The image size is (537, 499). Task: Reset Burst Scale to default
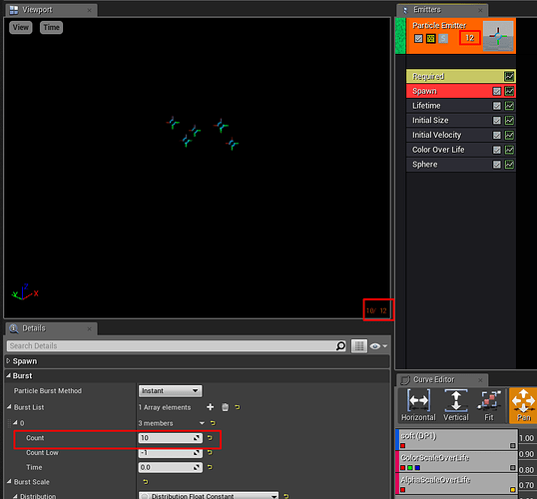(146, 482)
